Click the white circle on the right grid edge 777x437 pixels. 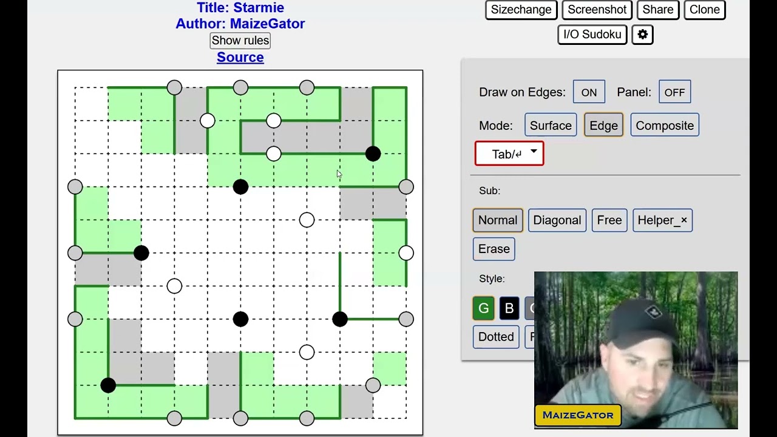(406, 252)
